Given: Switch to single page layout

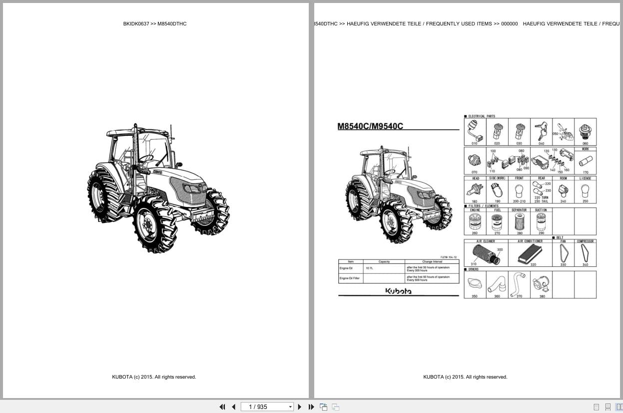Looking at the screenshot, I should tap(597, 407).
